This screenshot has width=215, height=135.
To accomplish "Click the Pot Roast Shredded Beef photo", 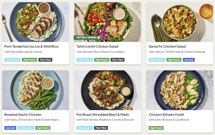I will click(x=107, y=90).
